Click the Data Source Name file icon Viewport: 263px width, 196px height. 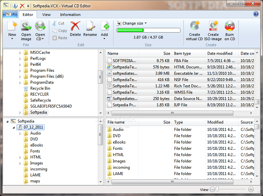tap(109, 99)
